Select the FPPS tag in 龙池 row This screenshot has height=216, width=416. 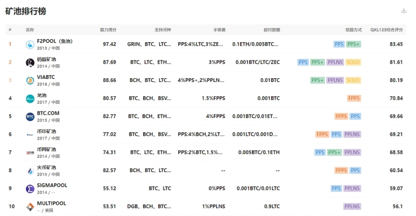pyautogui.click(x=354, y=99)
